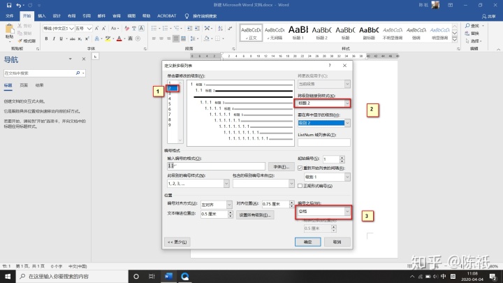Toggle Italic formatting button
The width and height of the screenshot is (503, 283).
54,38
